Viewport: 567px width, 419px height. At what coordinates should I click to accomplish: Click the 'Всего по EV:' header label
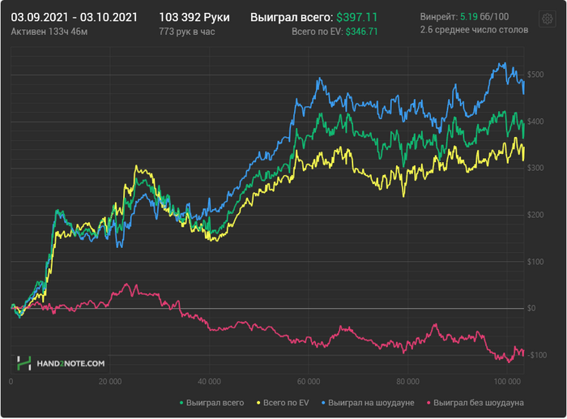click(x=318, y=32)
